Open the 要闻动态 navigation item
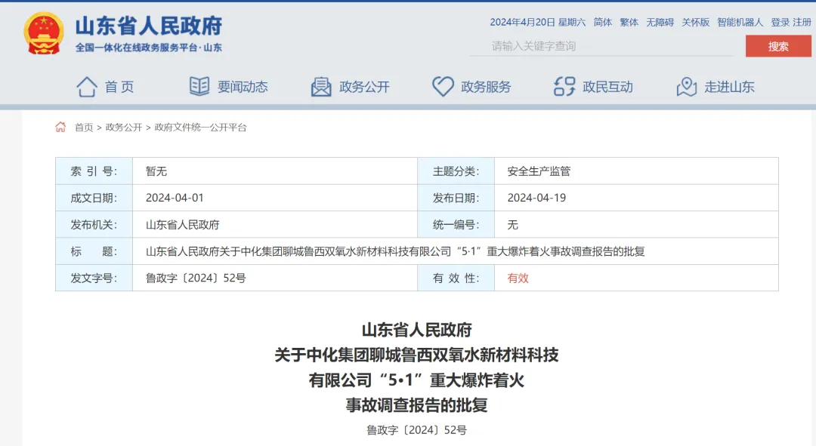The image size is (816, 446). (243, 87)
